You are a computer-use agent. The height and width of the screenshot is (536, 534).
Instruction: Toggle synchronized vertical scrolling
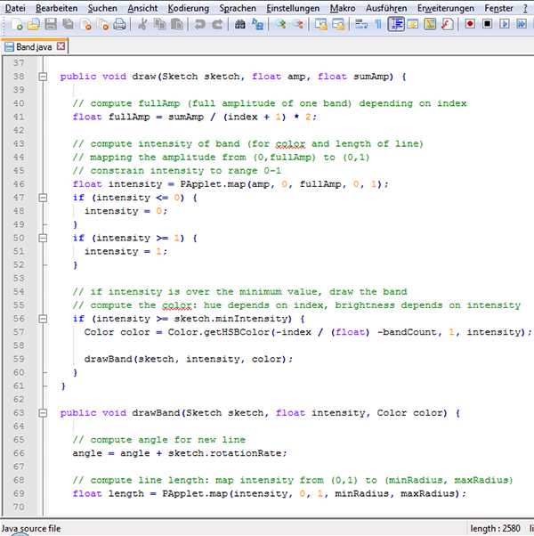point(320,24)
